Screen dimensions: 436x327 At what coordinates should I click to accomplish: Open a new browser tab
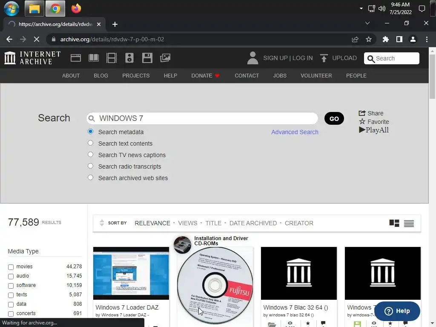tap(115, 24)
